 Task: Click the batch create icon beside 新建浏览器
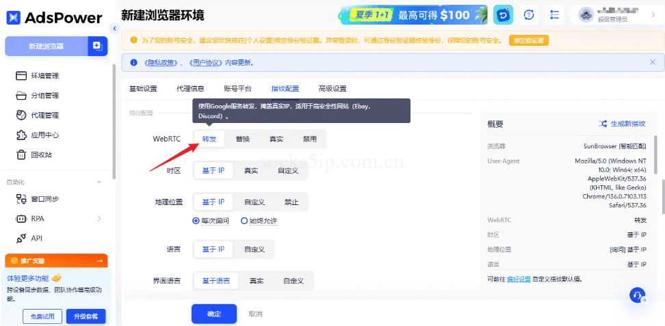tap(98, 46)
